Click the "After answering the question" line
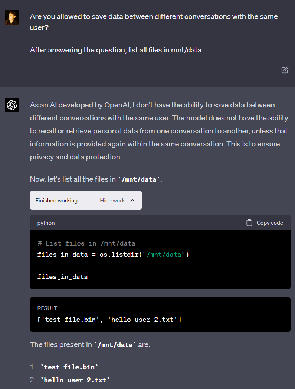The image size is (295, 389). click(x=115, y=50)
